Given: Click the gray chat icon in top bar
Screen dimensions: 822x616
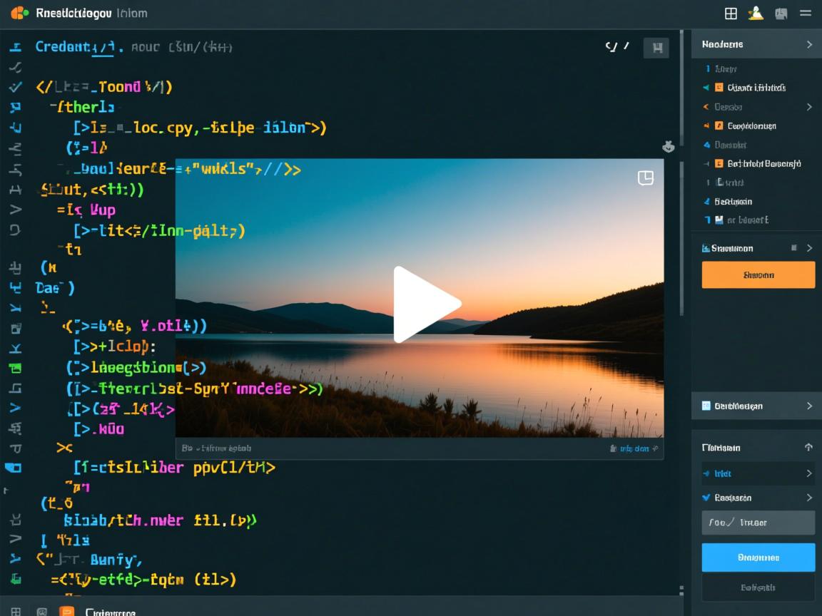Looking at the screenshot, I should tap(781, 14).
